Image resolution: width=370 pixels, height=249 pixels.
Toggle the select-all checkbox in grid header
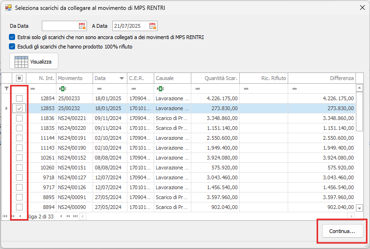(19, 78)
